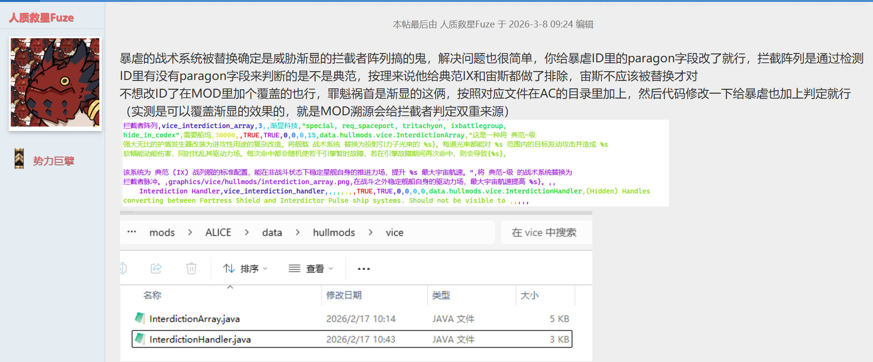Click the breadcrumb ellipsis before mods
The height and width of the screenshot is (362, 873).
pos(132,232)
